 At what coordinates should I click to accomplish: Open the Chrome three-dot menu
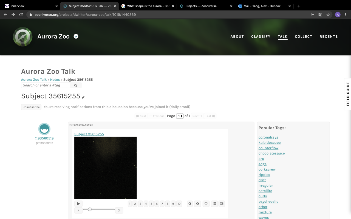pyautogui.click(x=346, y=15)
